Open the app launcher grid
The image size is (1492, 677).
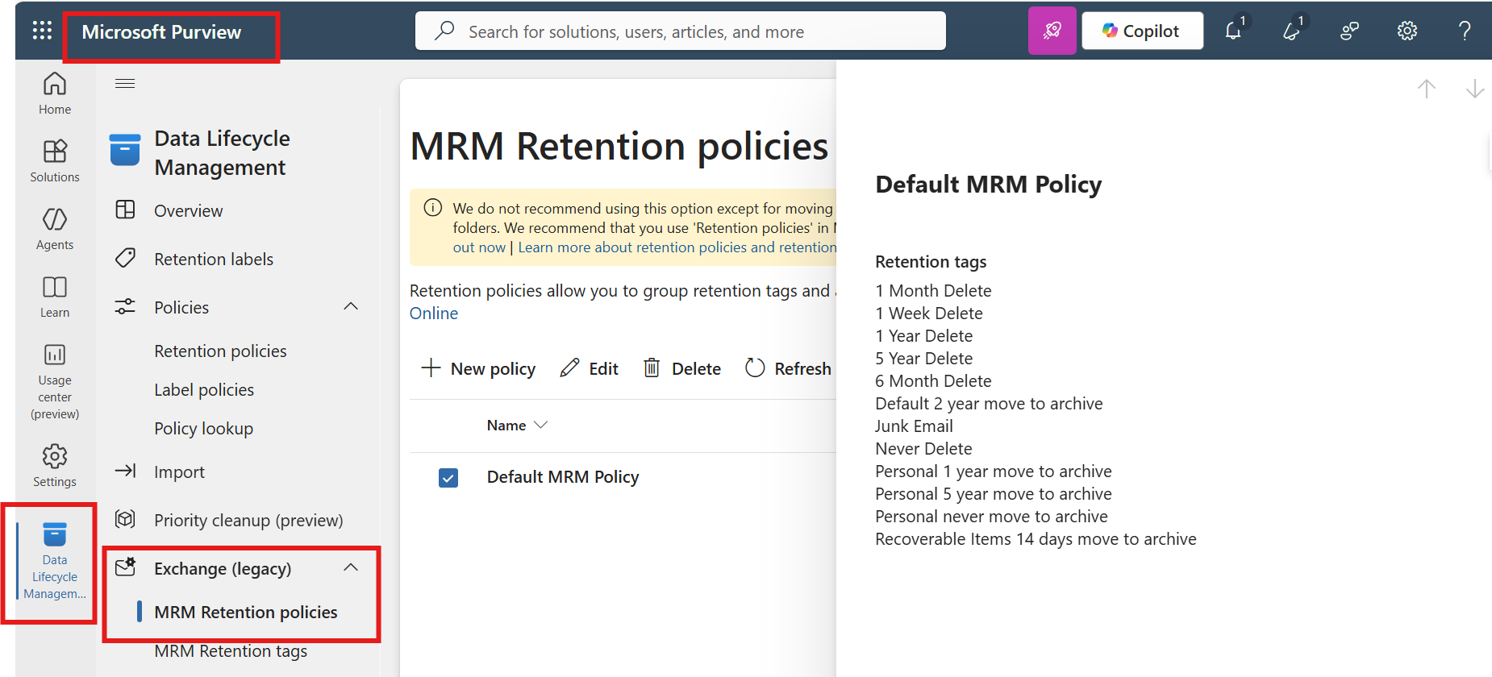42,31
